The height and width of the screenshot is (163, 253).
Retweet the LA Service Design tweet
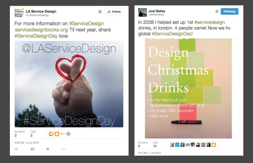(x=32, y=149)
